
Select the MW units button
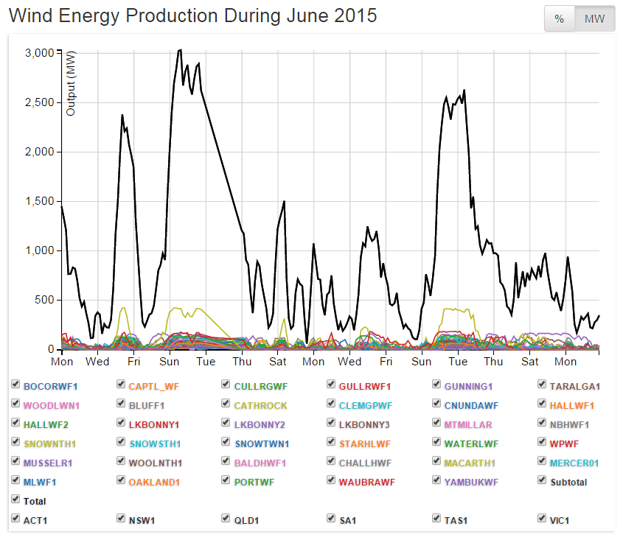pos(594,18)
